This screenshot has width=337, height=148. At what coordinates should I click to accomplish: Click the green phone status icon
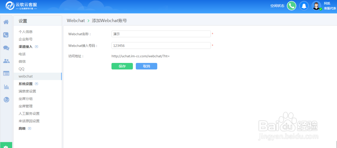tap(292, 6)
